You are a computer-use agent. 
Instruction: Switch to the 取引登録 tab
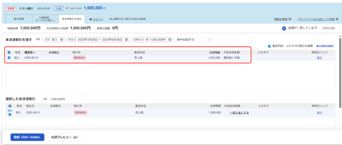[19, 19]
